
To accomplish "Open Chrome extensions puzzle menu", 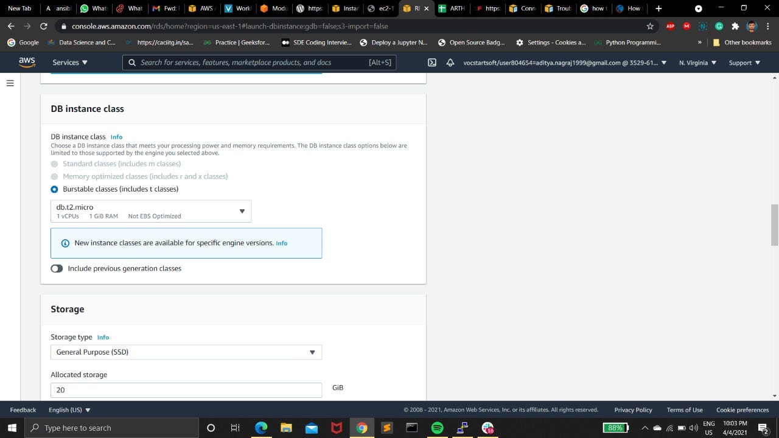I will (x=735, y=26).
